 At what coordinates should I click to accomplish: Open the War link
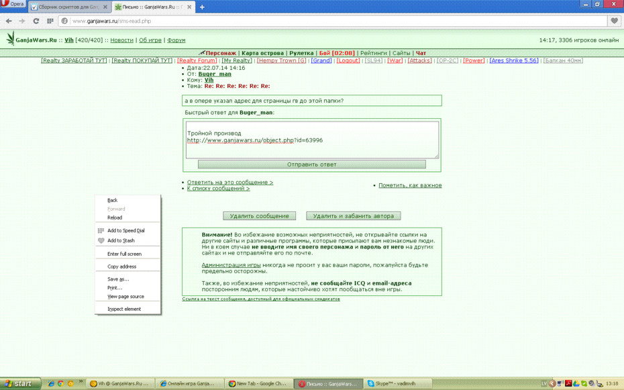pos(395,60)
